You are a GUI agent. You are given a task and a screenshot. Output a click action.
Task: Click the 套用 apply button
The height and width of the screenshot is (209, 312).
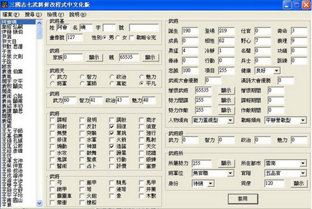[x=243, y=199]
